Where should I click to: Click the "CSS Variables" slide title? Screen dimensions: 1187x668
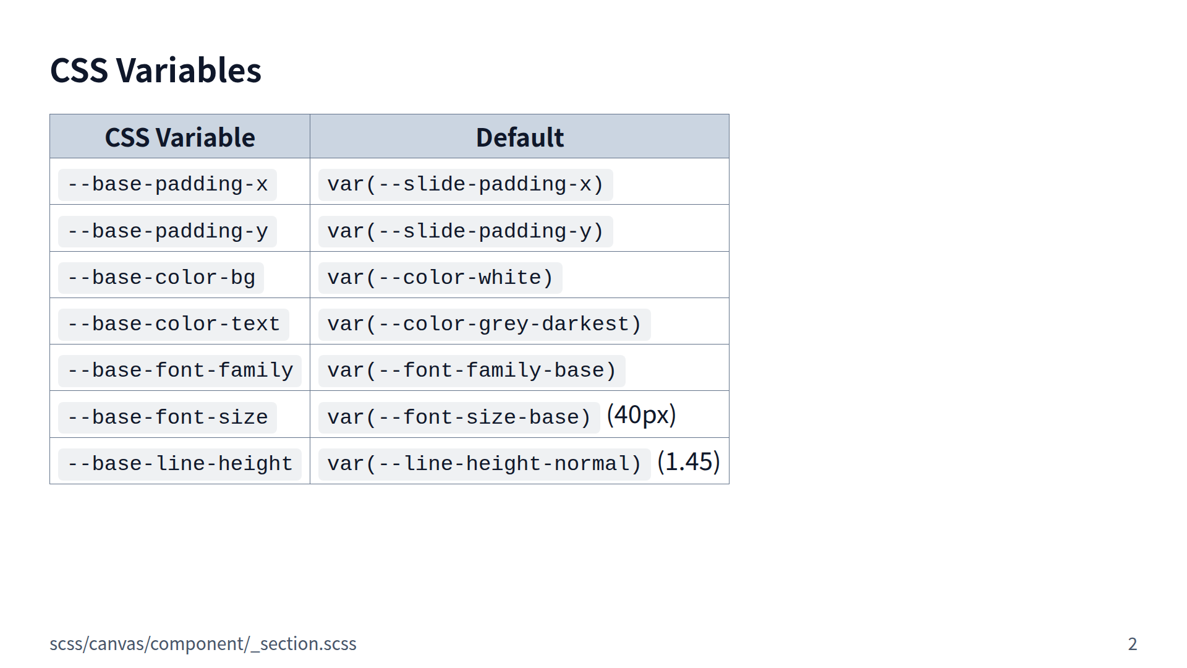pos(156,70)
